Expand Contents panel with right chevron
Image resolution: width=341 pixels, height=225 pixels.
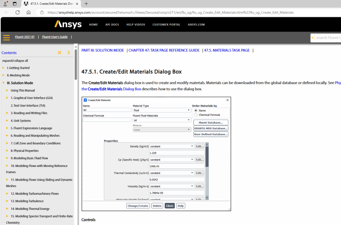click(69, 53)
